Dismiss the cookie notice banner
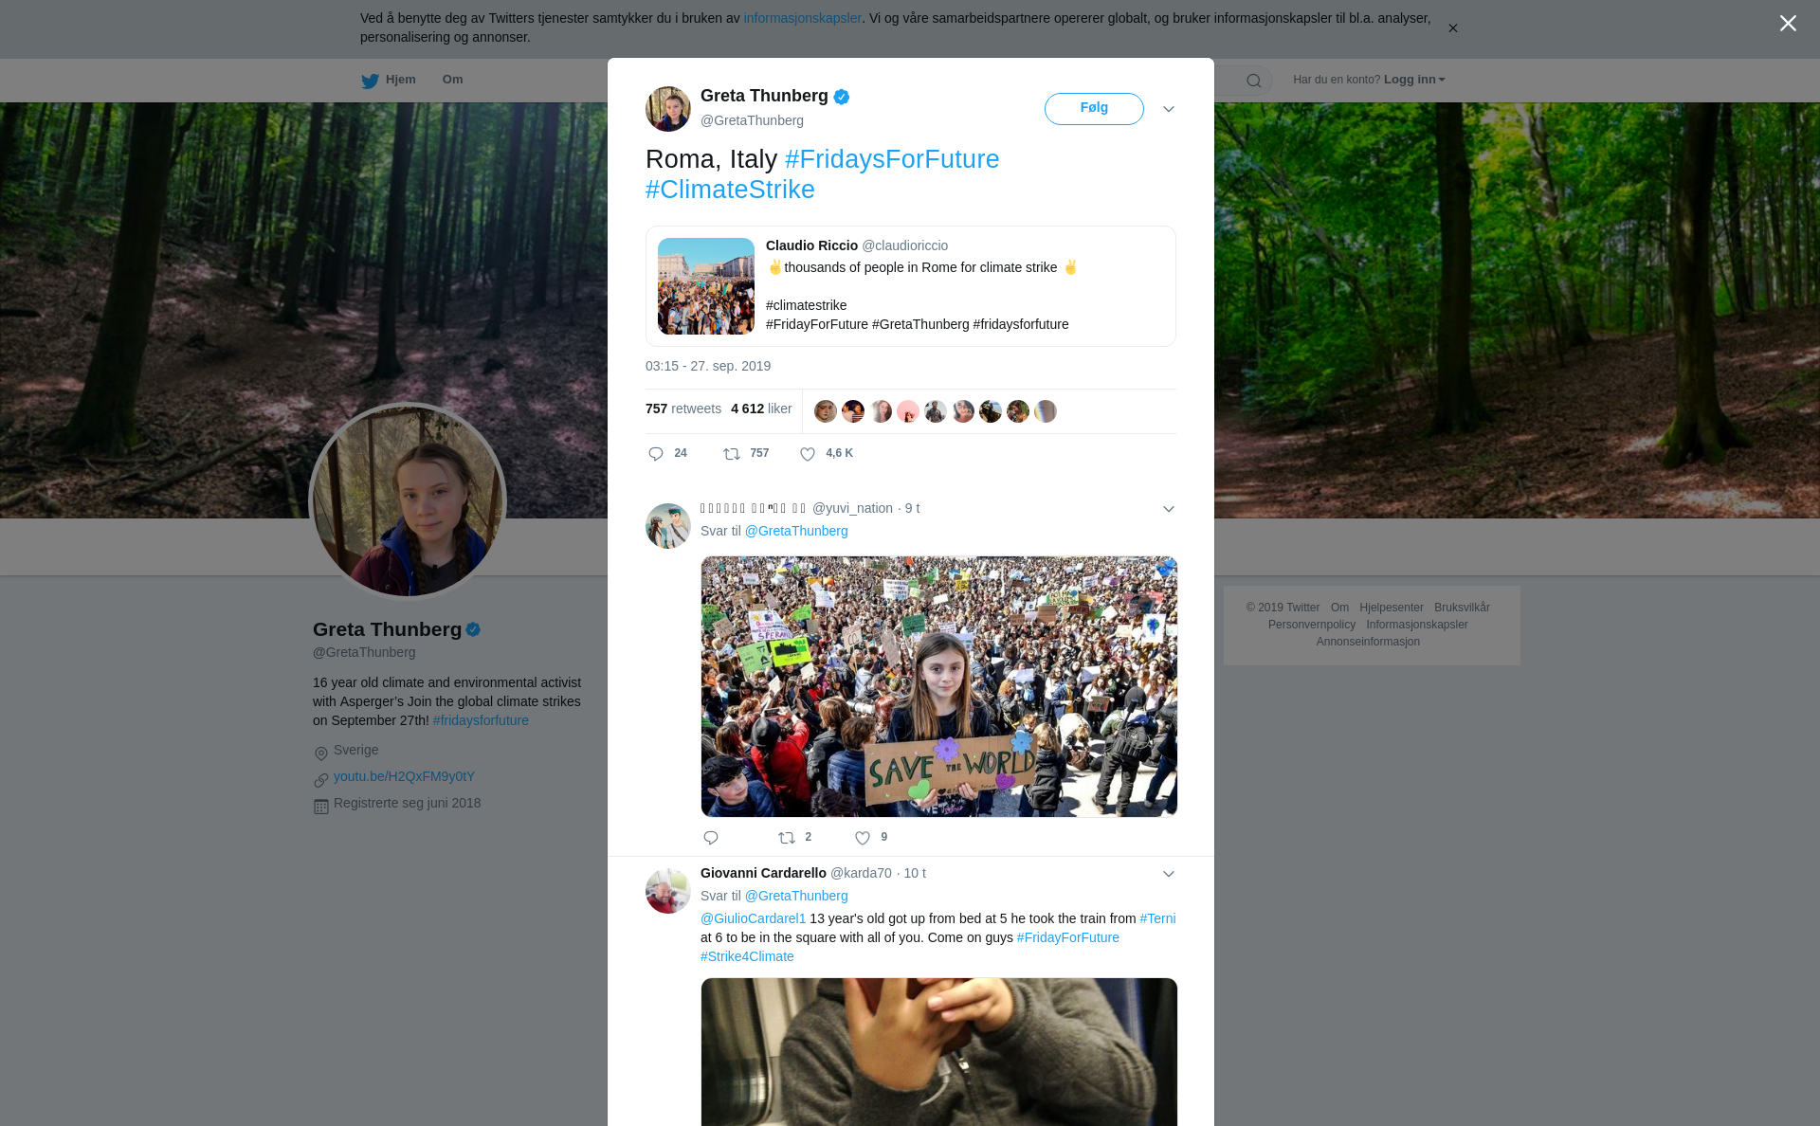Image resolution: width=1820 pixels, height=1126 pixels. 1452,28
